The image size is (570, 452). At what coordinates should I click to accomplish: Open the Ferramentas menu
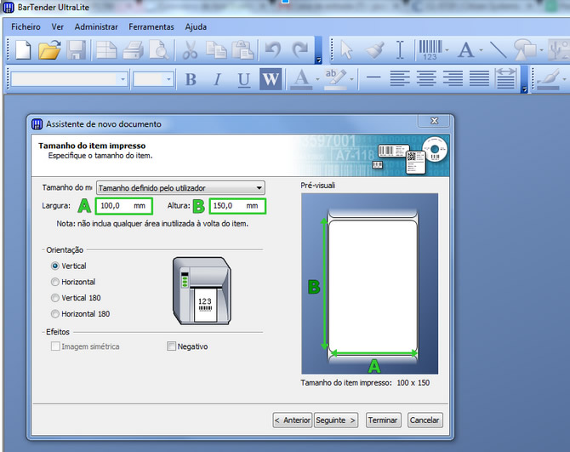pyautogui.click(x=151, y=26)
